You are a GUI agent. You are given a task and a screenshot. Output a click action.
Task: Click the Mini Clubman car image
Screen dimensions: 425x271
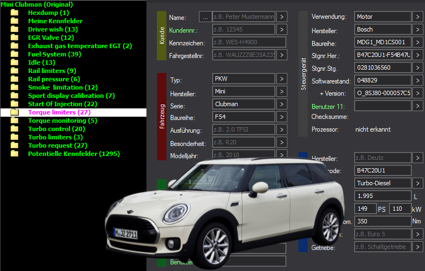pos(224,214)
